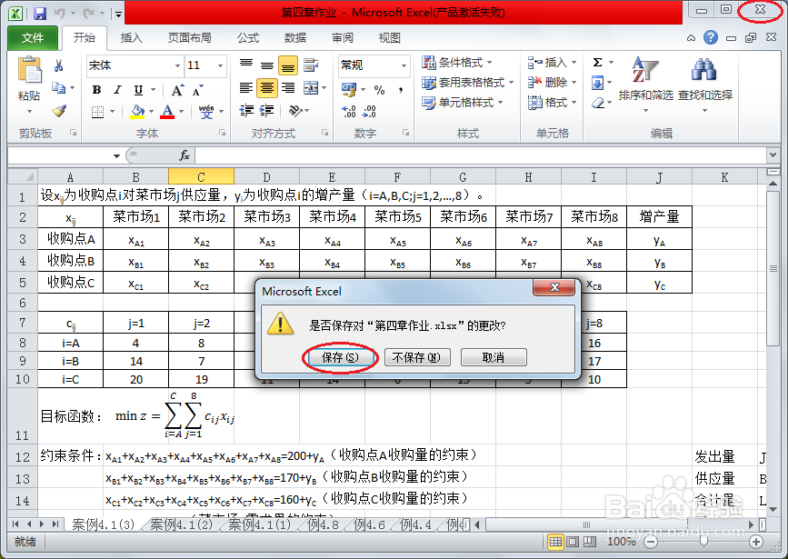The image size is (788, 559).
Task: Toggle bottom vertical alignment
Action: point(288,65)
